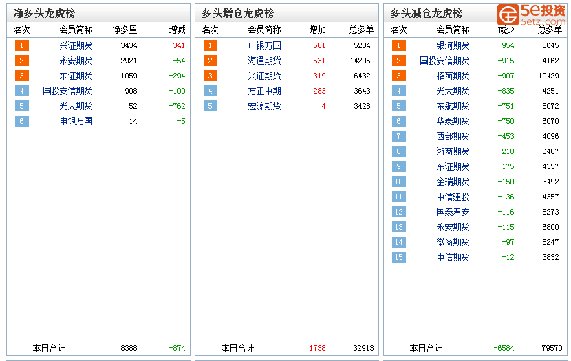This screenshot has height=361, width=571.
Task: Open 永安期货 in the 多头减仓龙虎榜 list
Action: [x=453, y=227]
